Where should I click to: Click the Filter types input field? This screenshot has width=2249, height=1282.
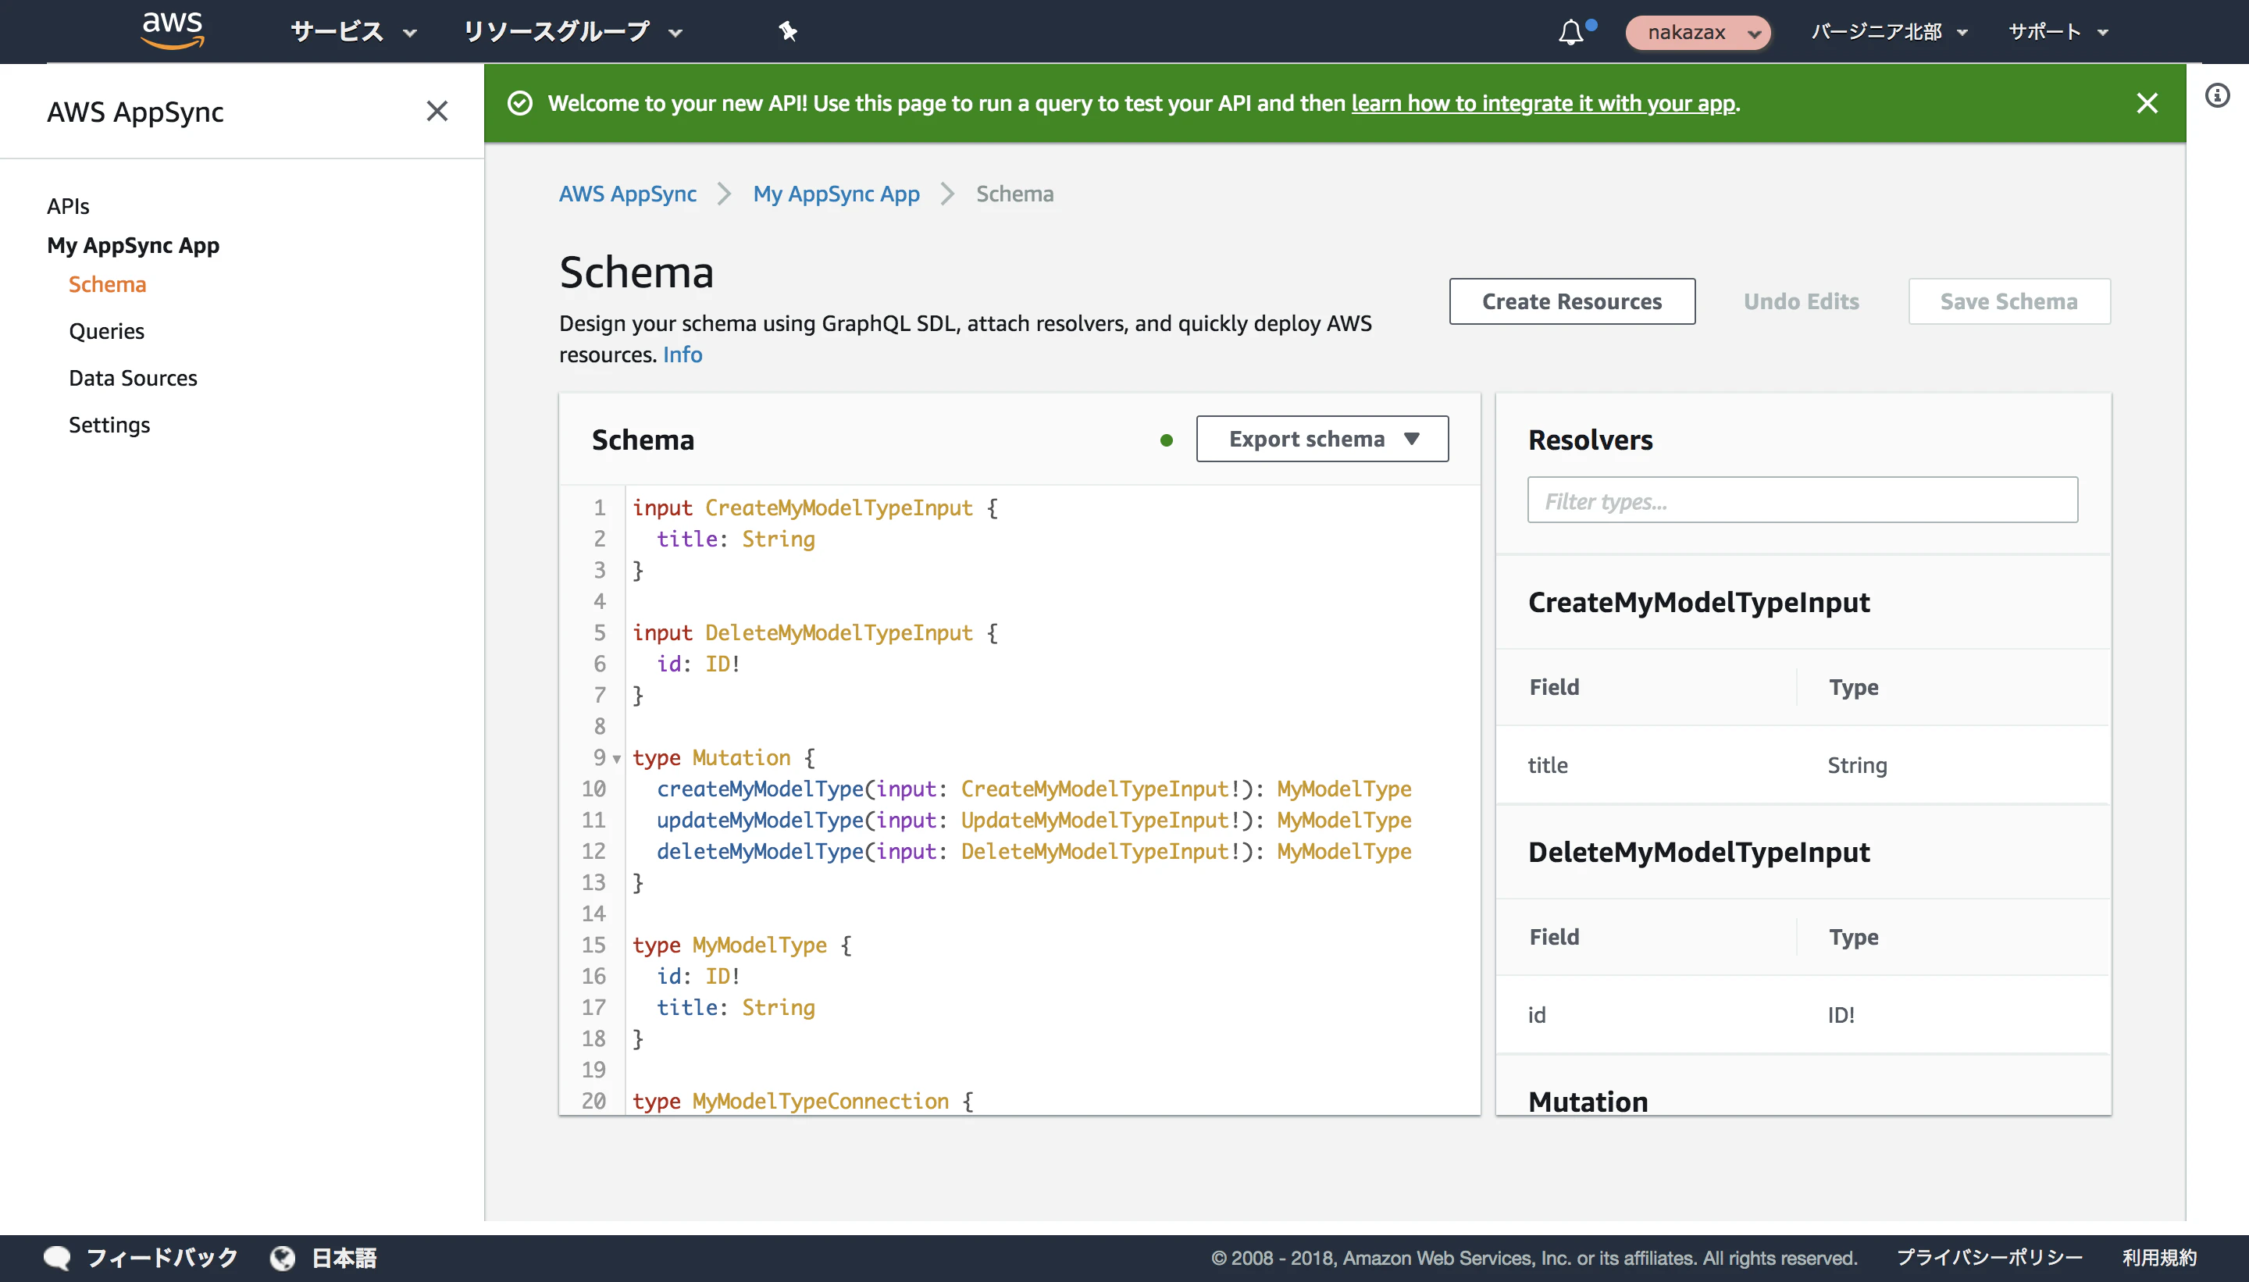(x=1802, y=500)
